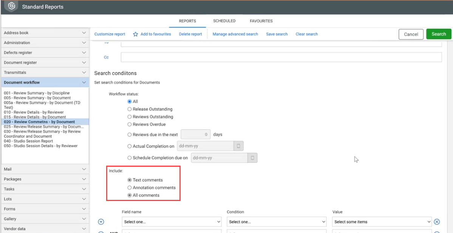The image size is (453, 233).
Task: Select Release Outstanding workflow status
Action: point(130,109)
